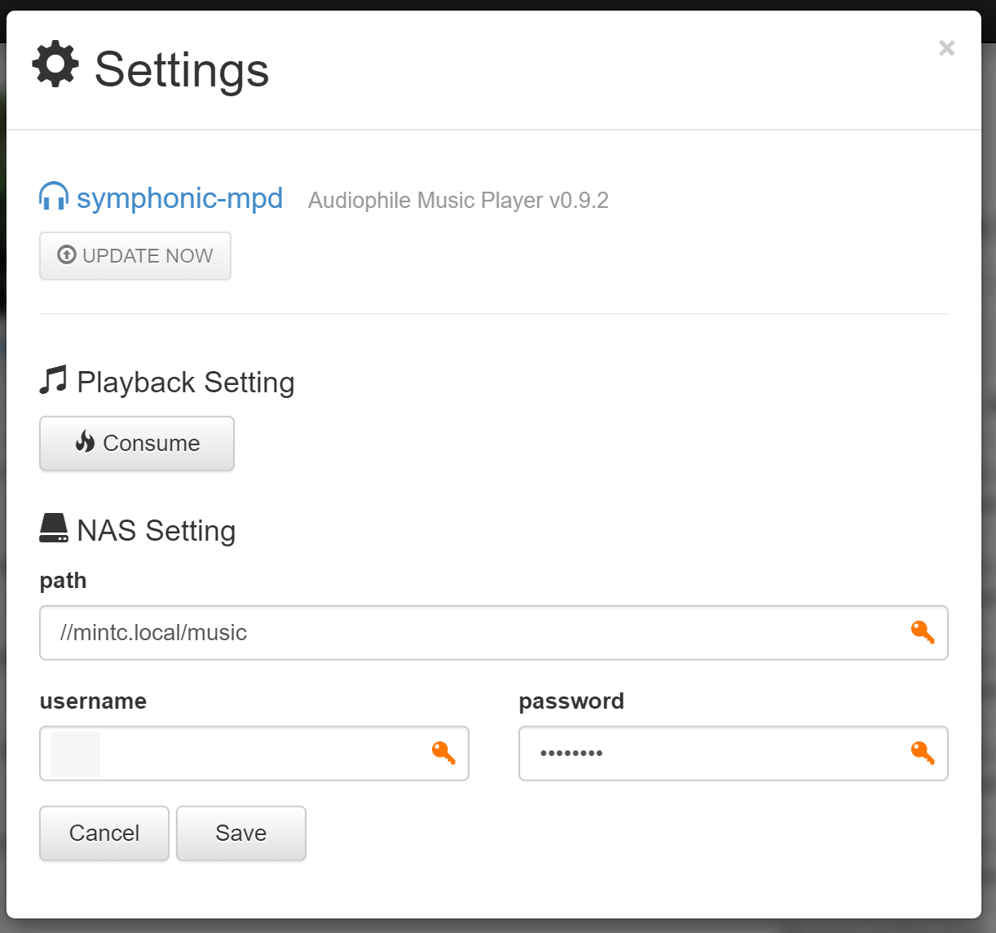Open the symphonic-mpd link
The width and height of the screenshot is (996, 933).
pos(179,198)
